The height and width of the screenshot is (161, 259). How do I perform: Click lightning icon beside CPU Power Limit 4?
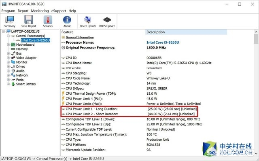coord(63,99)
